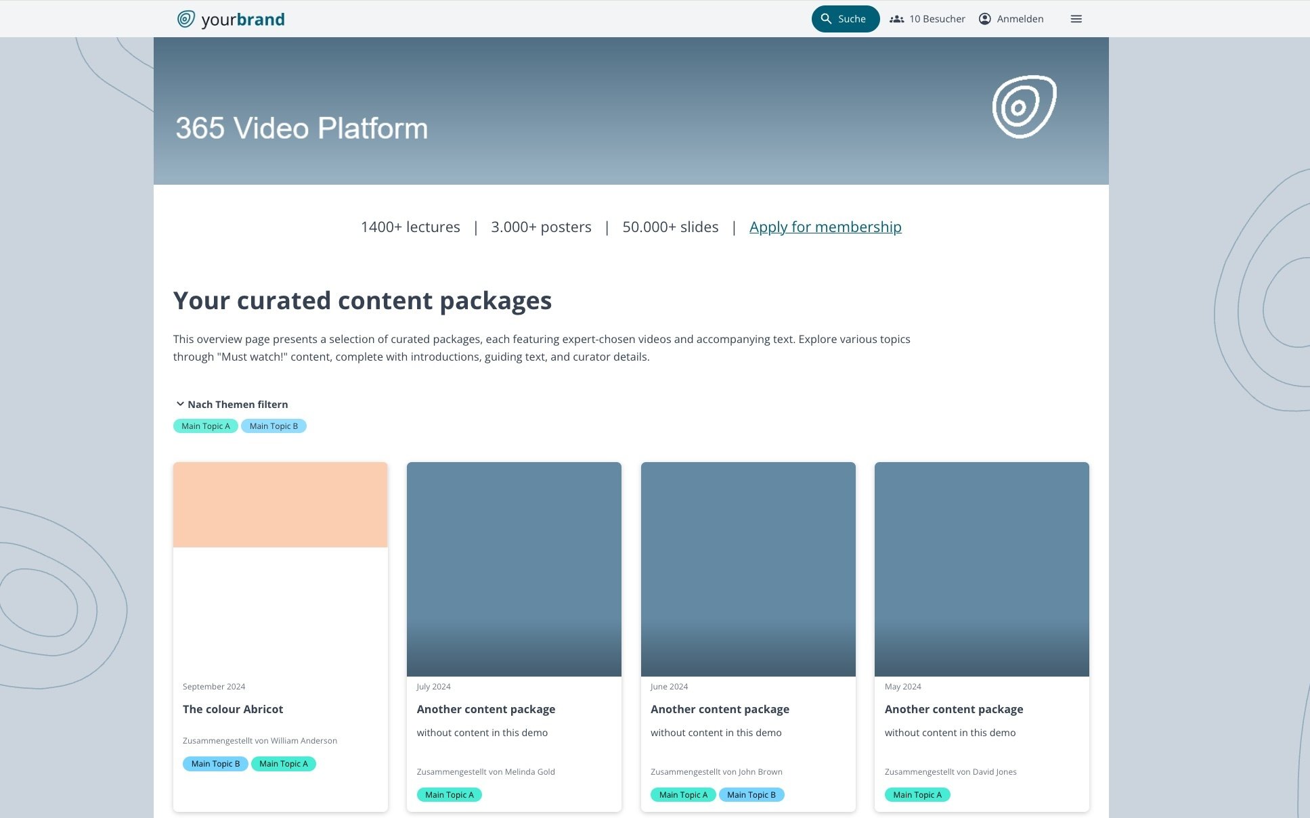Click the 365 Video Platform banner title
This screenshot has height=818, width=1310.
(302, 129)
